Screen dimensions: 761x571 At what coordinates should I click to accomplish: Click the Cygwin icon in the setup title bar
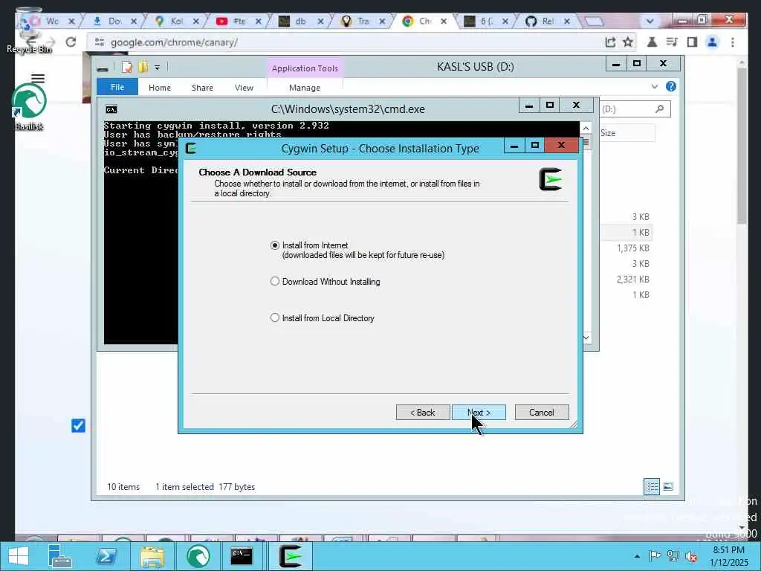click(x=191, y=148)
